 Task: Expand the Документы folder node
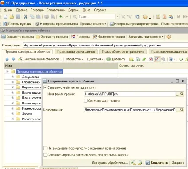tap(12, 77)
